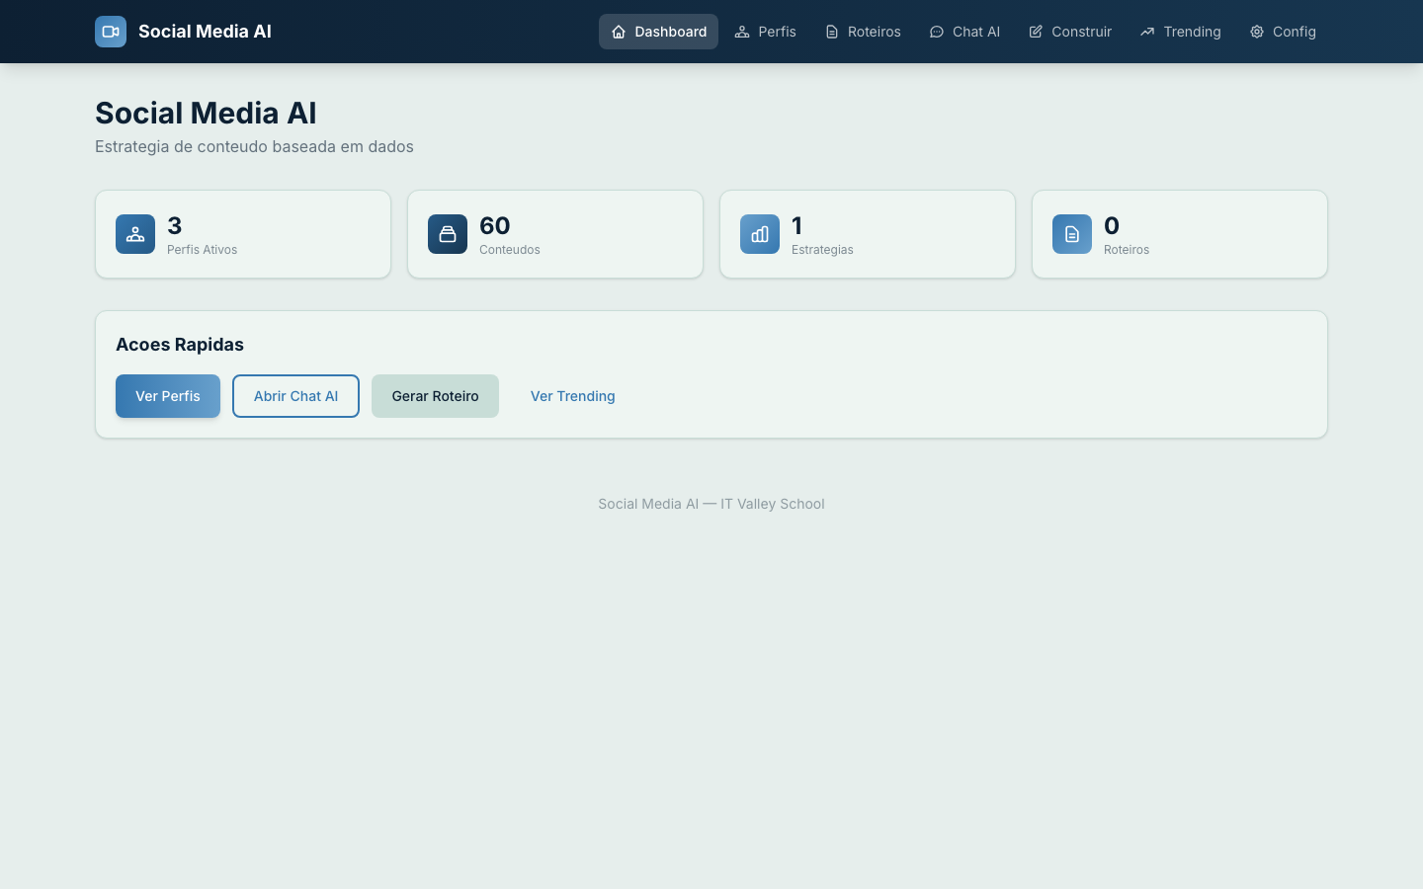Open the Construir section

[1070, 32]
